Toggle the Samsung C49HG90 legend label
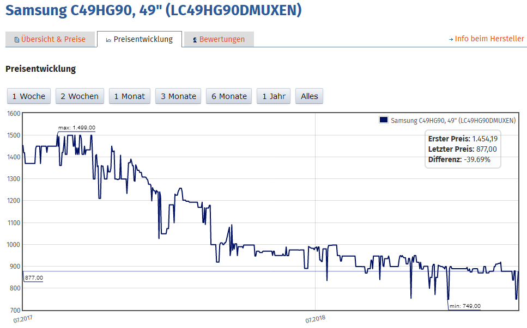 pos(453,120)
